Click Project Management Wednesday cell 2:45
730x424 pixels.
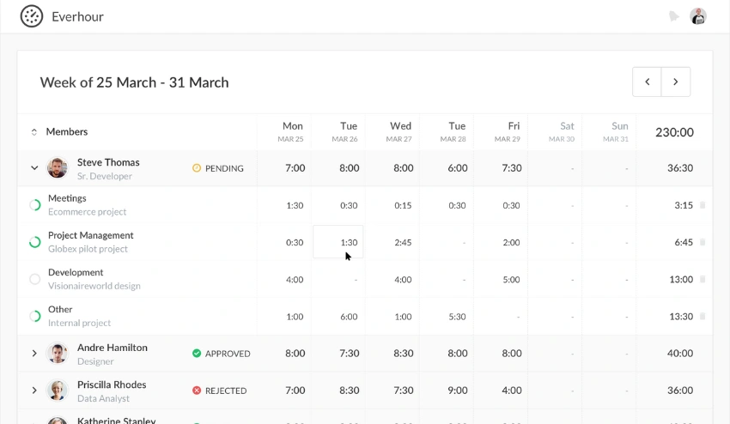tap(403, 243)
